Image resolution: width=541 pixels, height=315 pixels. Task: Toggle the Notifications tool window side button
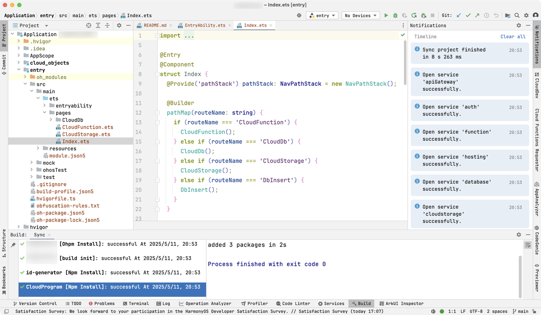pyautogui.click(x=537, y=44)
